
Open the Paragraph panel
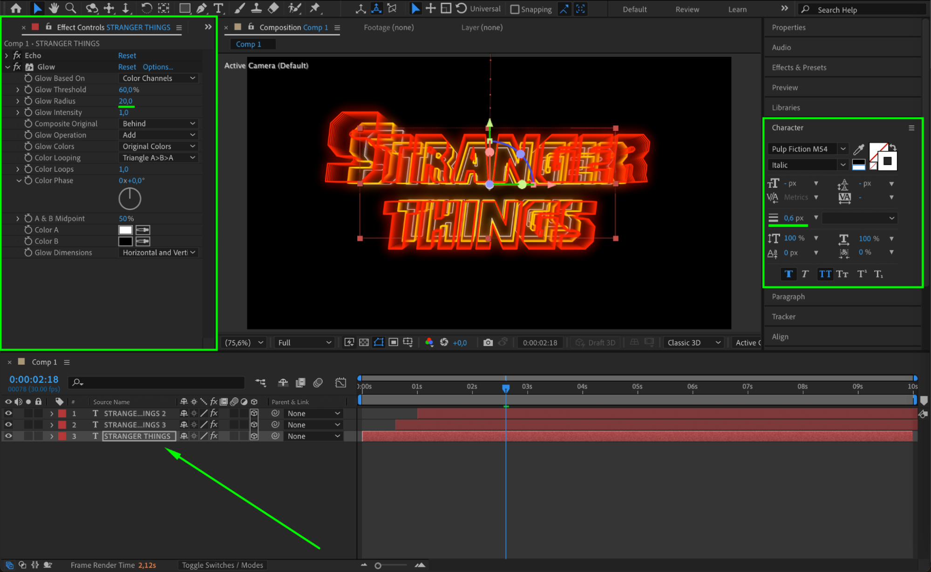788,297
